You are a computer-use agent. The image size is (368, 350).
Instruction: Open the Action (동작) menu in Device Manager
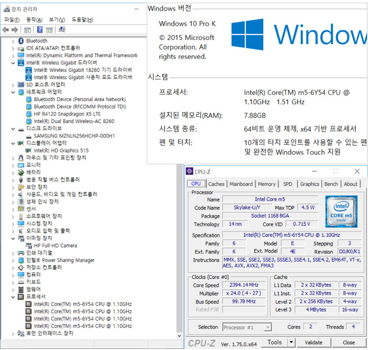34,19
